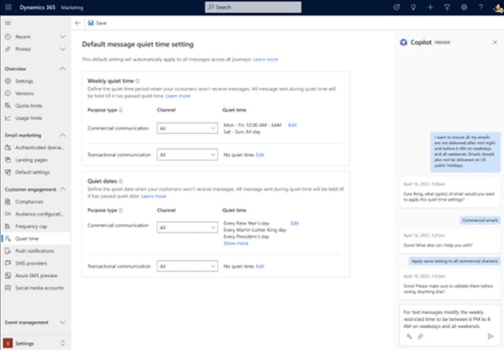Click the Search box in header
Image resolution: width=504 pixels, height=352 pixels.
[x=253, y=7]
